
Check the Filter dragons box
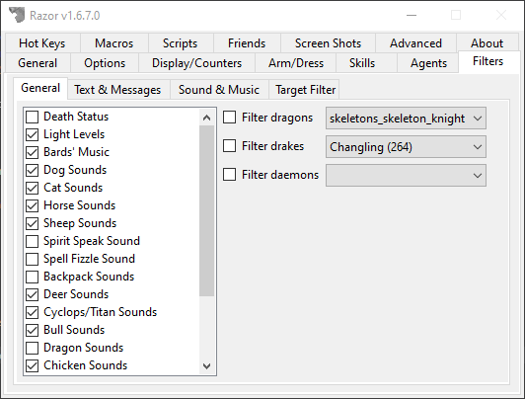229,118
